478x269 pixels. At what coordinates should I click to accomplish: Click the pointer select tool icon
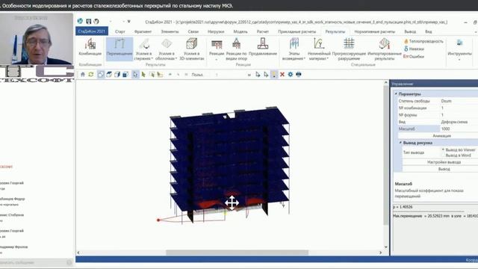(135, 75)
